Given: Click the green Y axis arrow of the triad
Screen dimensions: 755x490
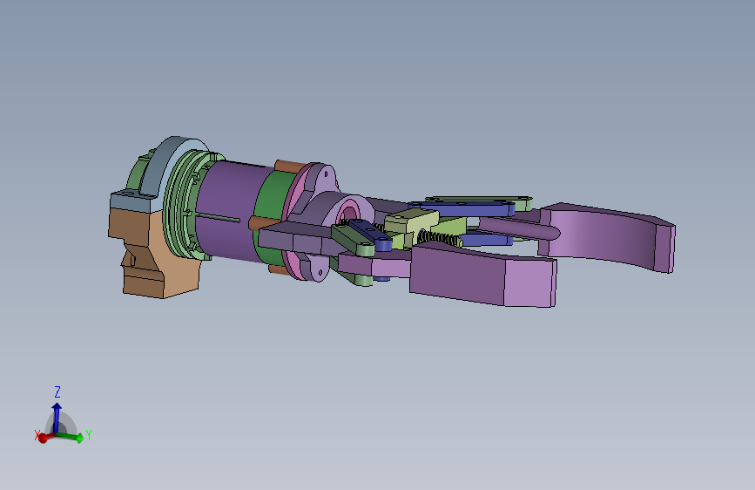Looking at the screenshot, I should [72, 437].
